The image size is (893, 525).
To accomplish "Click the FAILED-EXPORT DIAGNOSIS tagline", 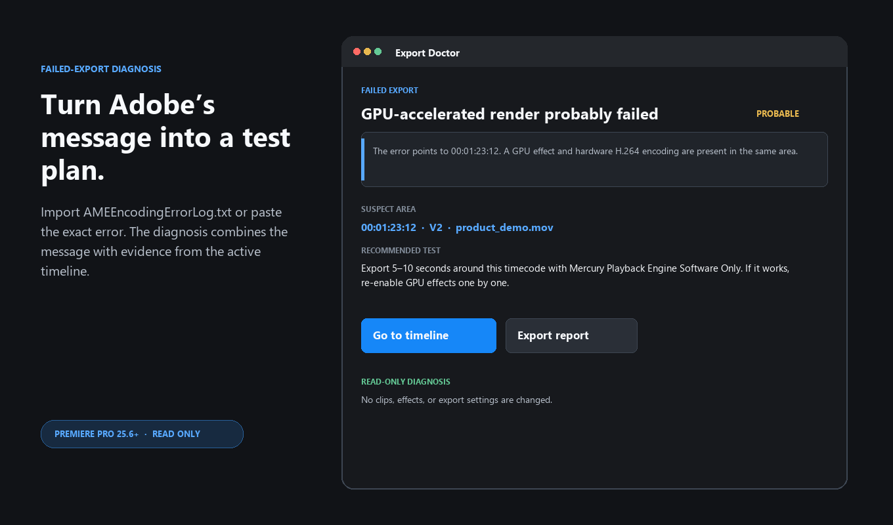I will click(x=101, y=69).
